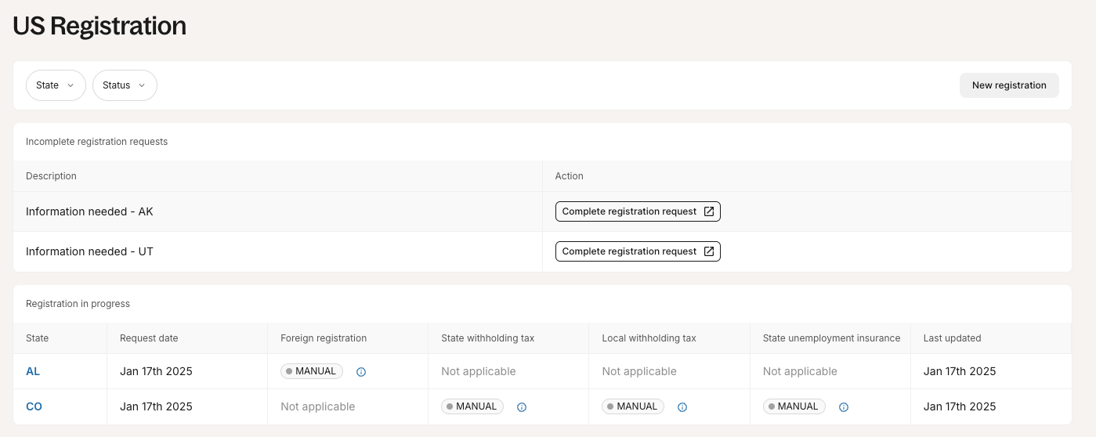The height and width of the screenshot is (437, 1096).
Task: Open the AL state registration link
Action: pyautogui.click(x=33, y=371)
